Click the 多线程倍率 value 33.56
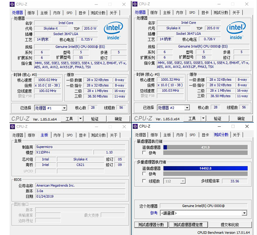Viewport: 257px width, 235px height. (x=235, y=181)
